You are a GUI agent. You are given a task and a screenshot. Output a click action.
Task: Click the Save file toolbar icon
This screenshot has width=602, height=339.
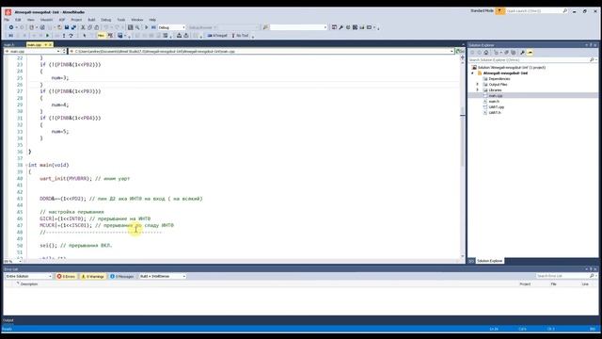(x=67, y=27)
